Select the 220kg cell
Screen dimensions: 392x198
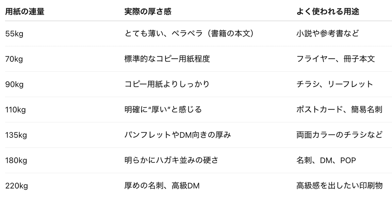click(x=16, y=186)
